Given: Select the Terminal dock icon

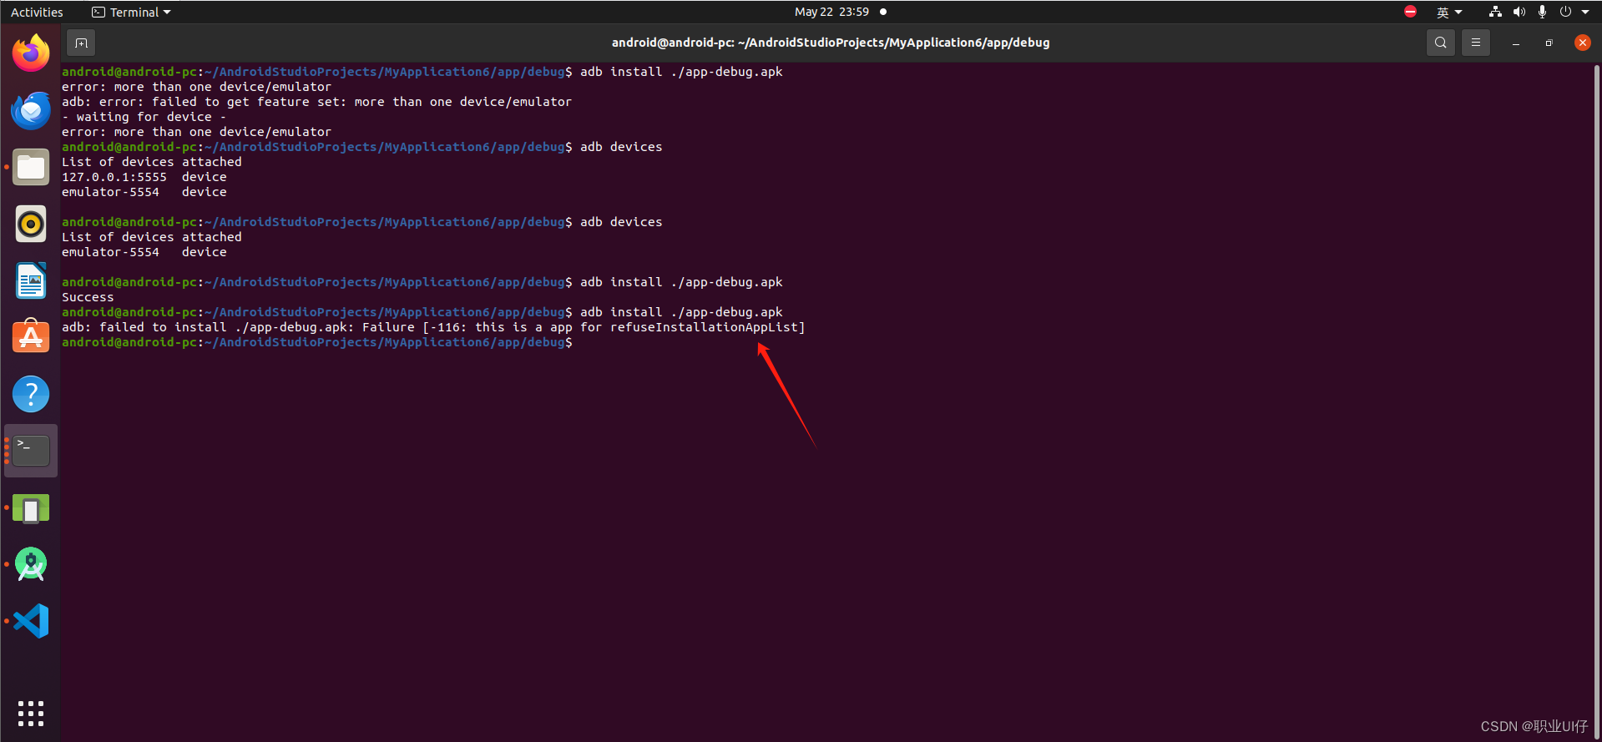Looking at the screenshot, I should tap(31, 451).
